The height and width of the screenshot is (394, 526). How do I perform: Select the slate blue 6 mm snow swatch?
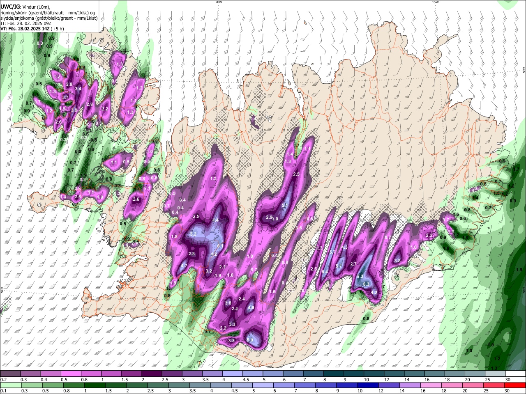tap(293, 374)
